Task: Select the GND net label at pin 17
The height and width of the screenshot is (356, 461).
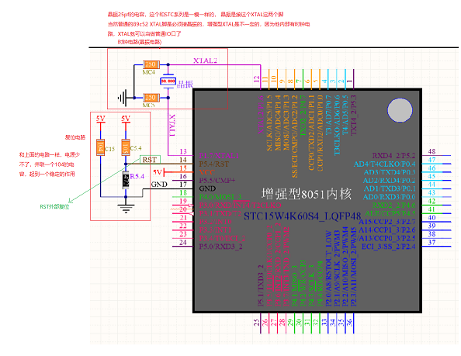Action: click(159, 185)
